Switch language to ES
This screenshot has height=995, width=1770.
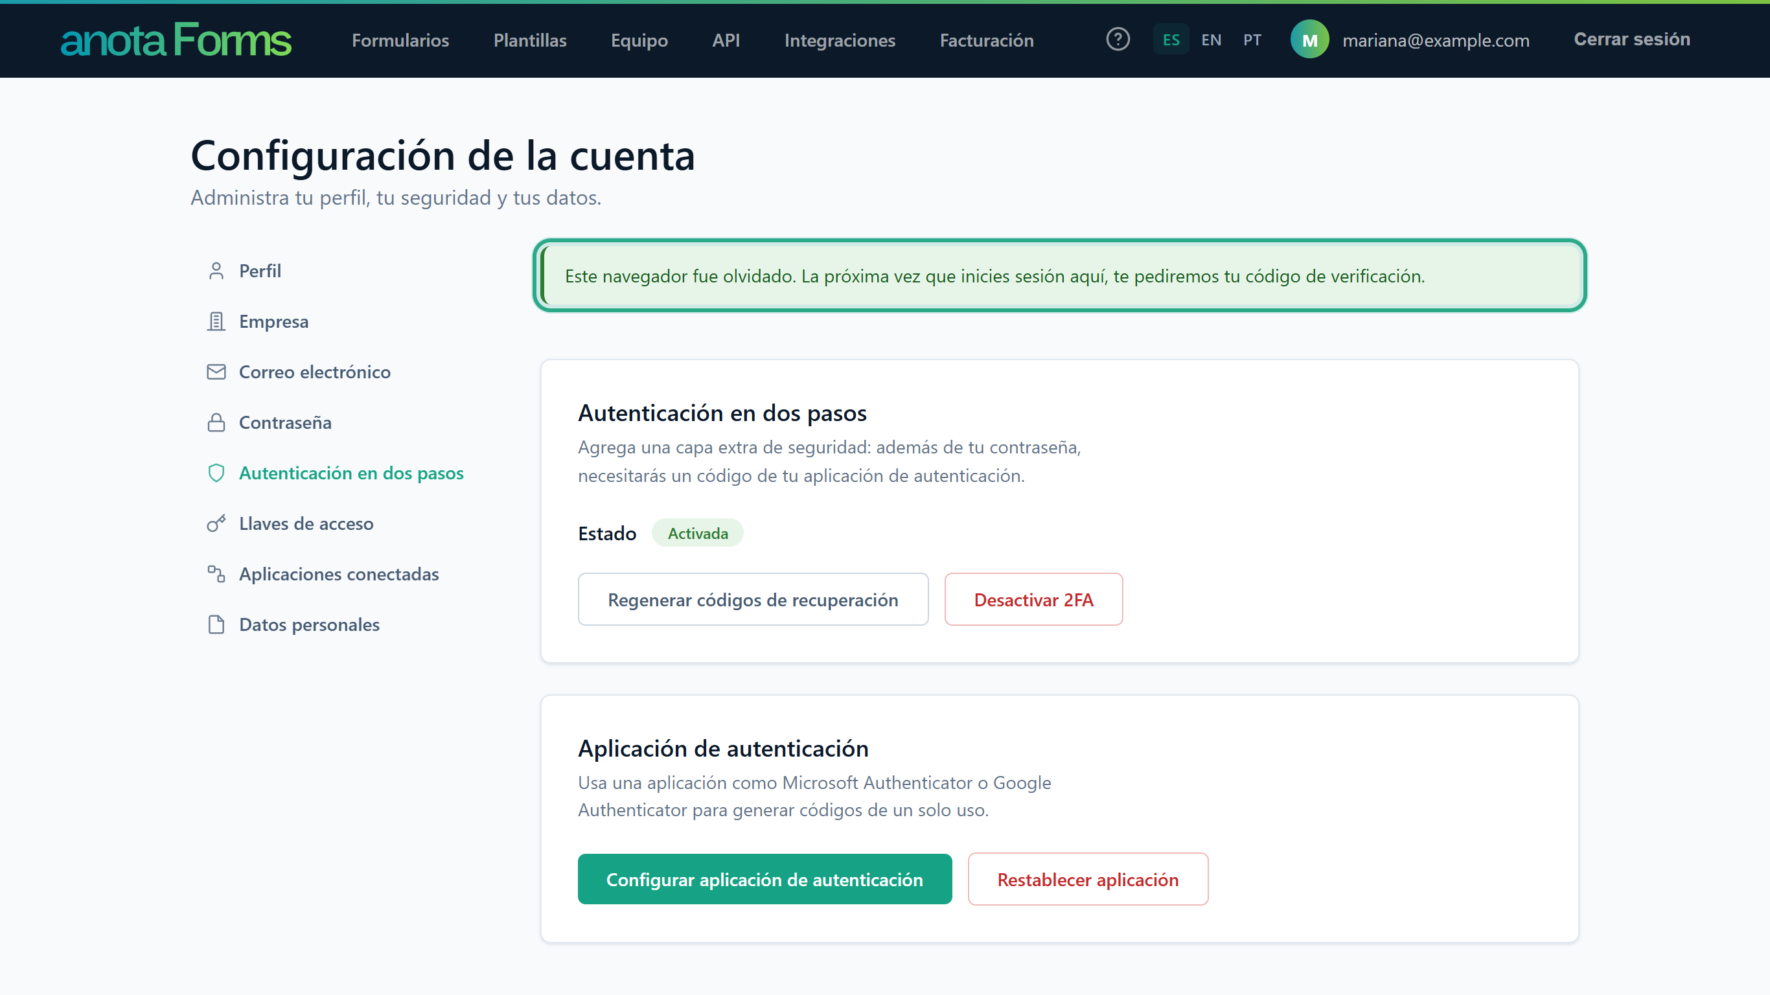1171,40
